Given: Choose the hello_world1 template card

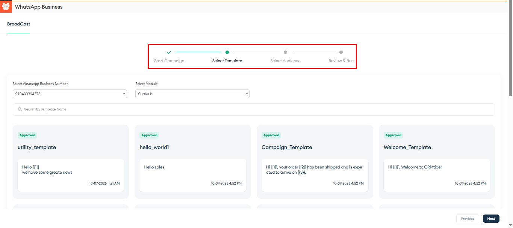Looking at the screenshot, I should (193, 161).
